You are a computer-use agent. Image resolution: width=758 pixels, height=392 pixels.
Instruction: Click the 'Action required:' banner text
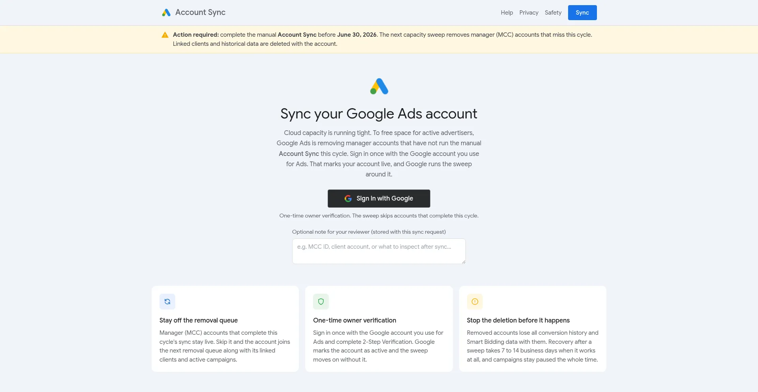[x=196, y=35]
